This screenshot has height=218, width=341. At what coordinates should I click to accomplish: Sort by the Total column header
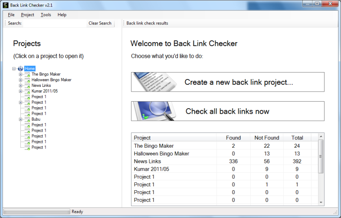pos(297,138)
